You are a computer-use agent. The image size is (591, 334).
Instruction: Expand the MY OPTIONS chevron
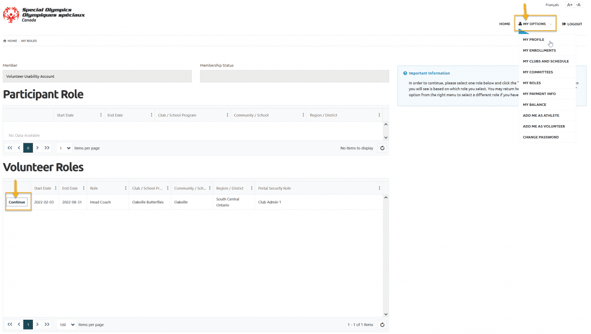pyautogui.click(x=550, y=24)
